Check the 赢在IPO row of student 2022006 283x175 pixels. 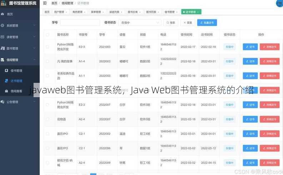(x=47, y=148)
